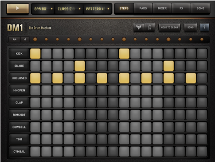Disable HHClosed step 3
215x162 pixels.
coord(58,78)
